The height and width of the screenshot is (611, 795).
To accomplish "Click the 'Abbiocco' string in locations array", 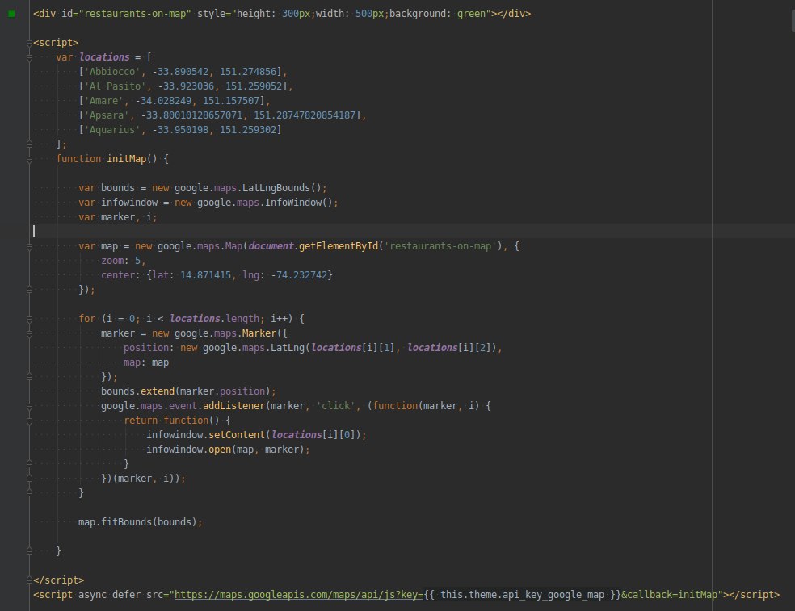I will pos(112,72).
